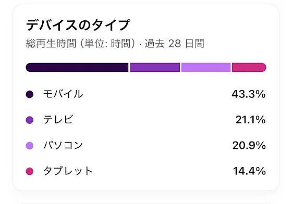
Task: Select the purple テレビ bar segment
Action: (155, 67)
